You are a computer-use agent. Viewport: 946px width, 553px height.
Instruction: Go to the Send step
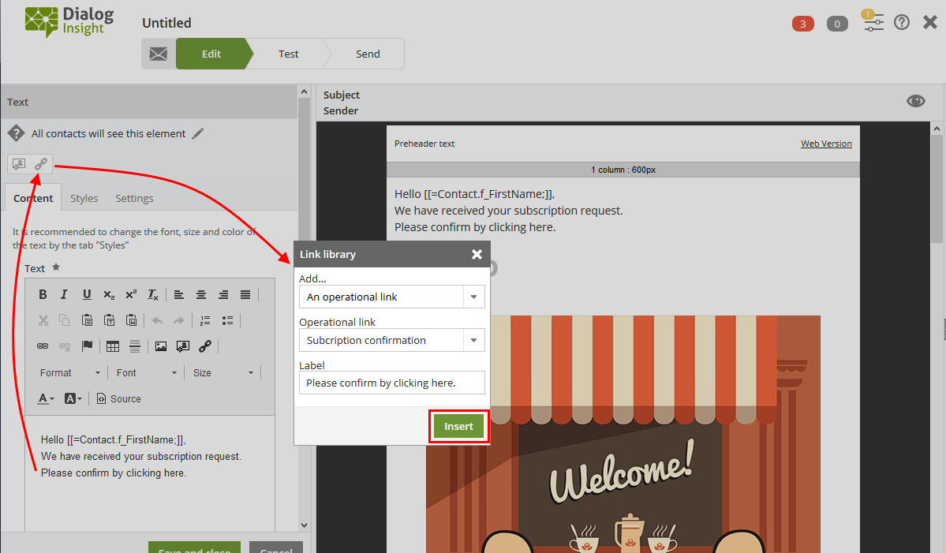(x=368, y=54)
